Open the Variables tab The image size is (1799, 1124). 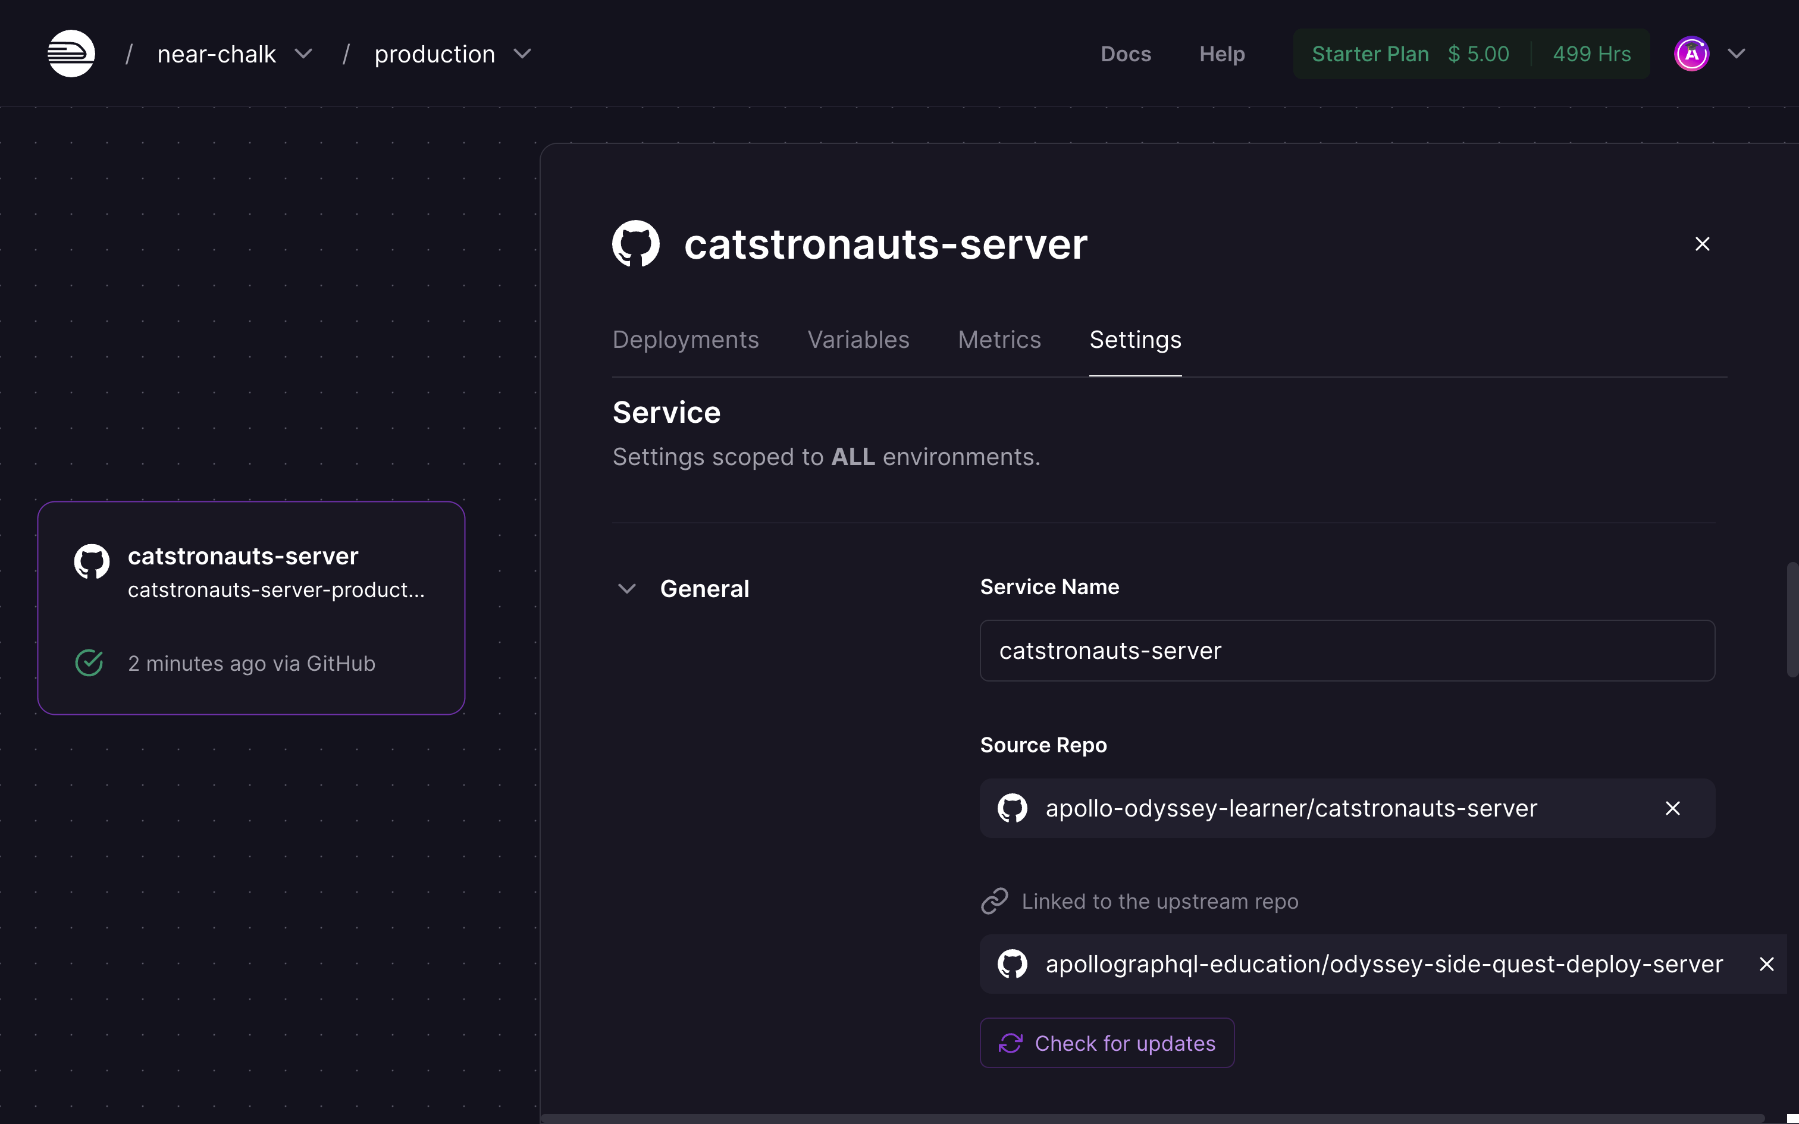point(858,339)
